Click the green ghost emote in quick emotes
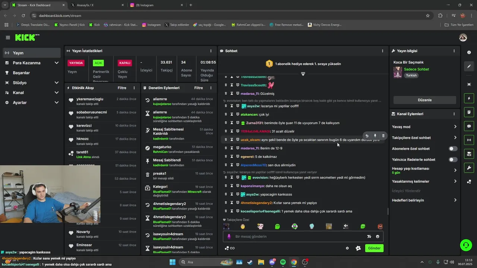Screen dimensions: 477x268 point(277,226)
